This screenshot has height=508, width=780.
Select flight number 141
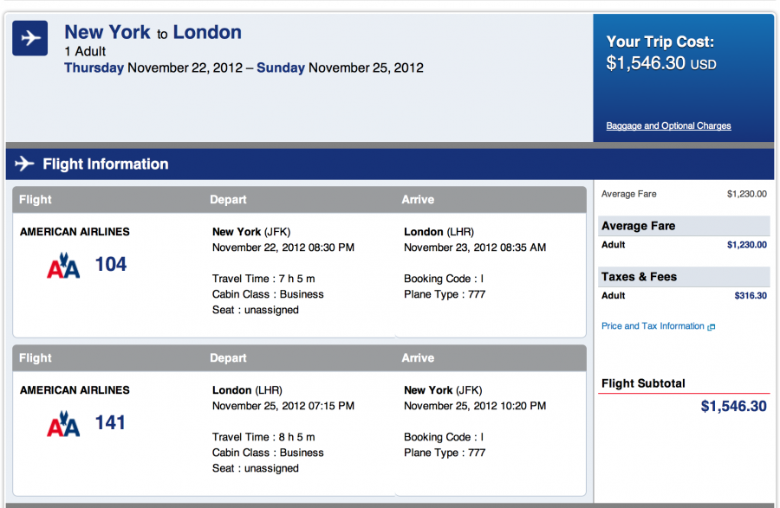pyautogui.click(x=111, y=423)
